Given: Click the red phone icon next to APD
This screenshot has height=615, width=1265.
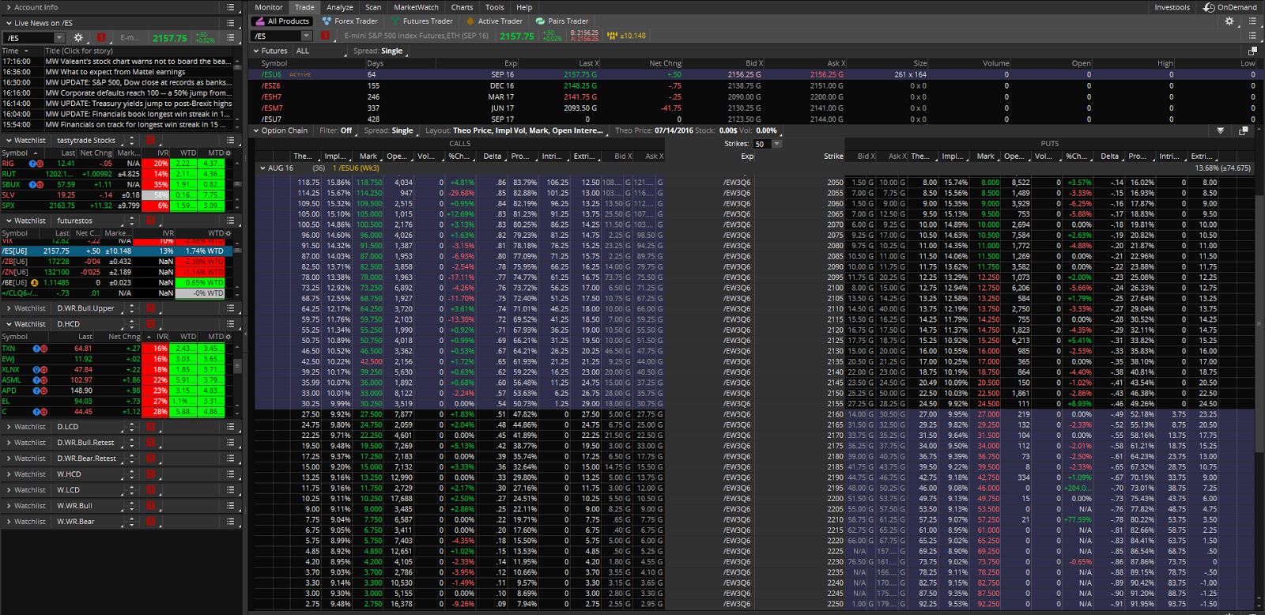Looking at the screenshot, I should (x=43, y=391).
